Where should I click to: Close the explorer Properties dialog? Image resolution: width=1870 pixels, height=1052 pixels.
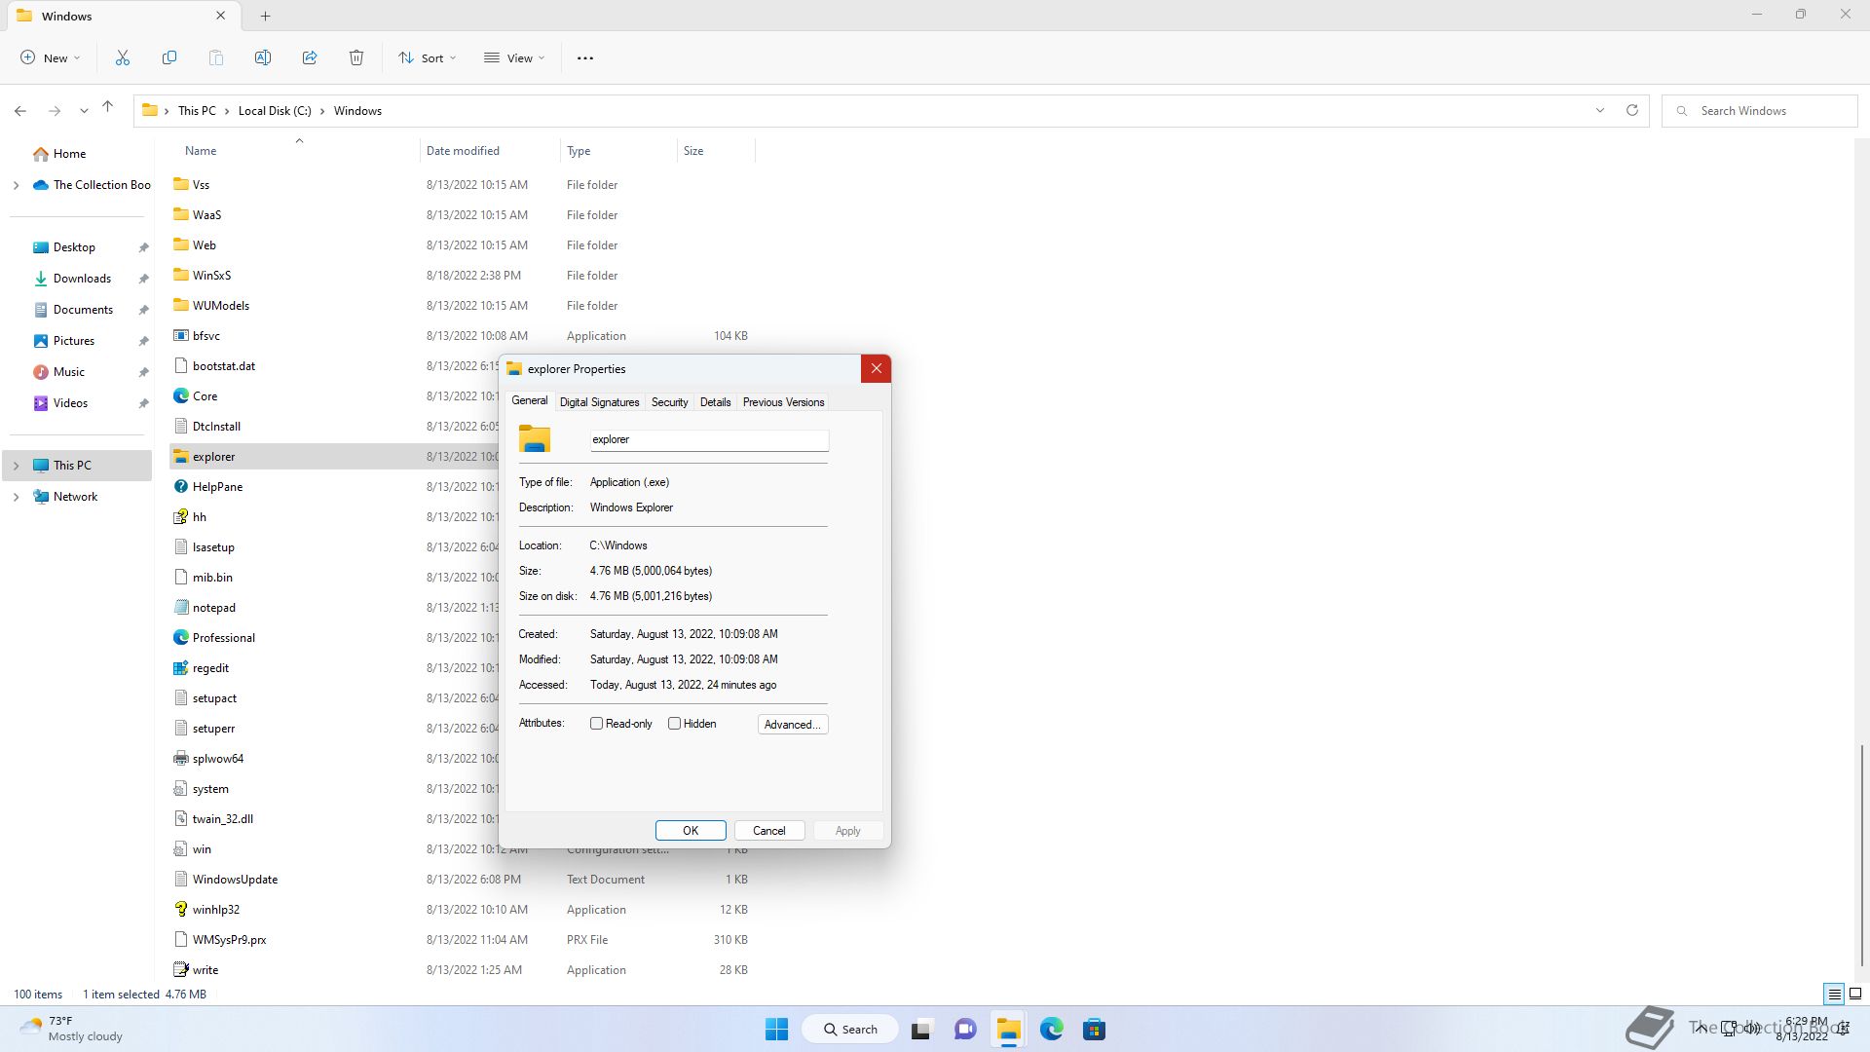coord(876,368)
